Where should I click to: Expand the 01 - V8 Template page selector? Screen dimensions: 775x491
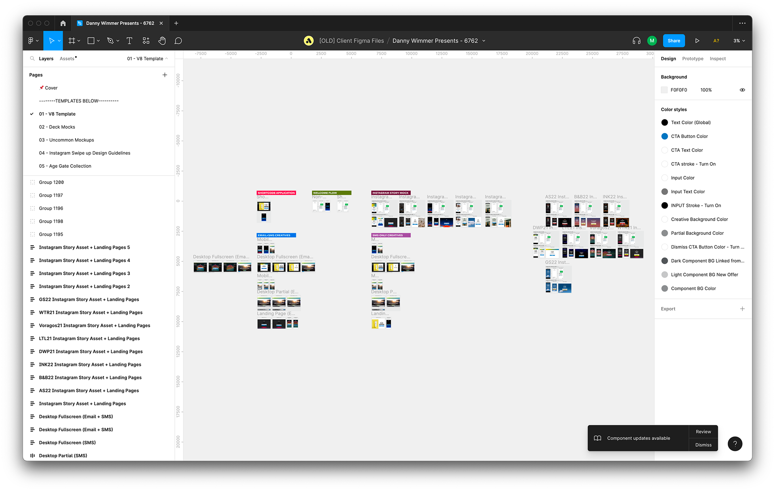(147, 59)
